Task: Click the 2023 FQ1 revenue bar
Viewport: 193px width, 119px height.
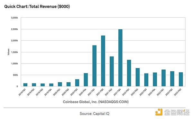Action: (164, 78)
